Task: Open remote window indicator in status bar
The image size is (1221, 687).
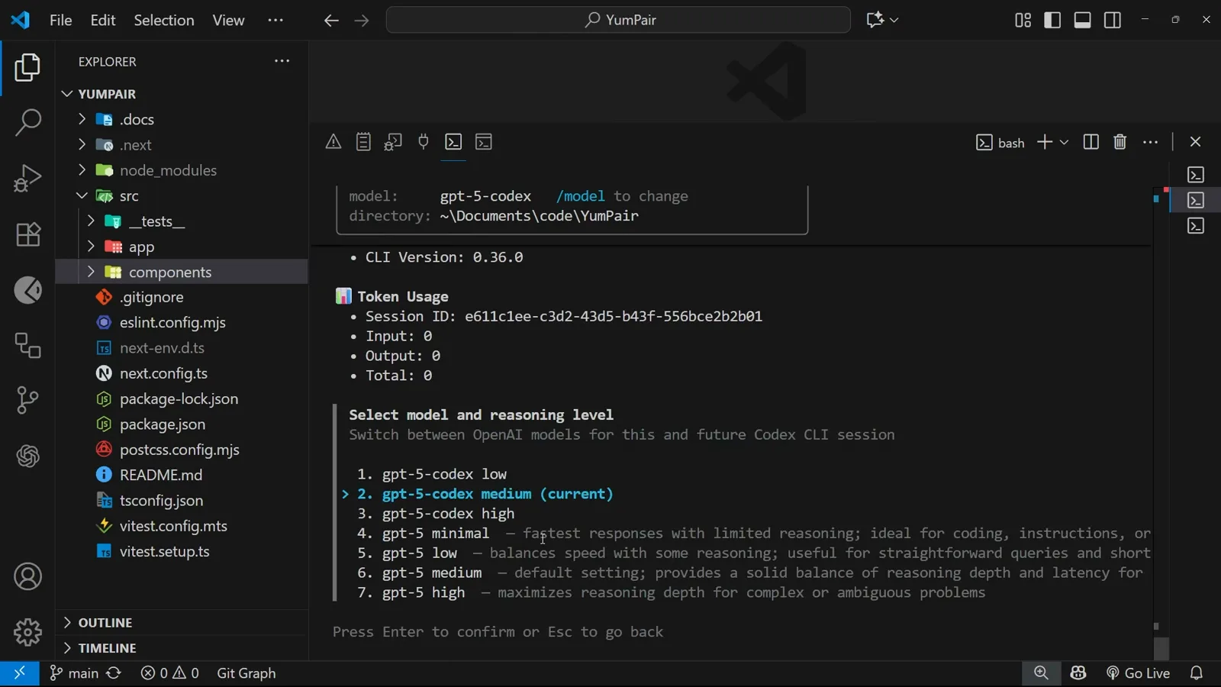Action: tap(20, 673)
